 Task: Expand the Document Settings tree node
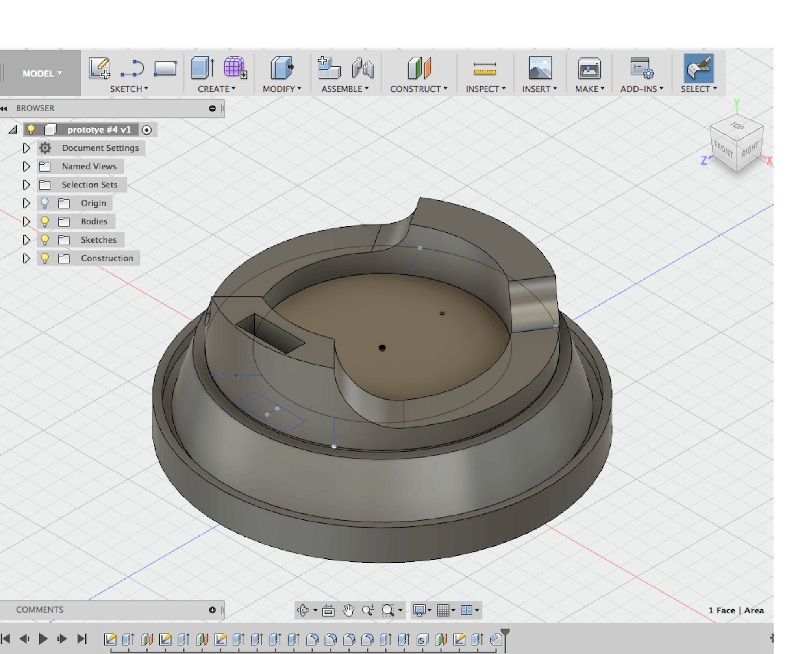click(26, 148)
